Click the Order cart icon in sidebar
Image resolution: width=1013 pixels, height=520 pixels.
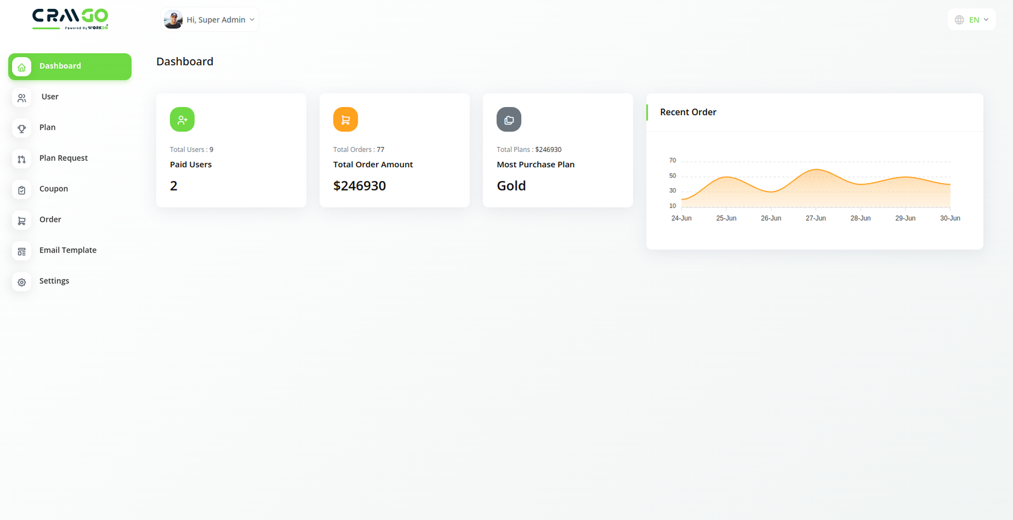[x=22, y=220]
